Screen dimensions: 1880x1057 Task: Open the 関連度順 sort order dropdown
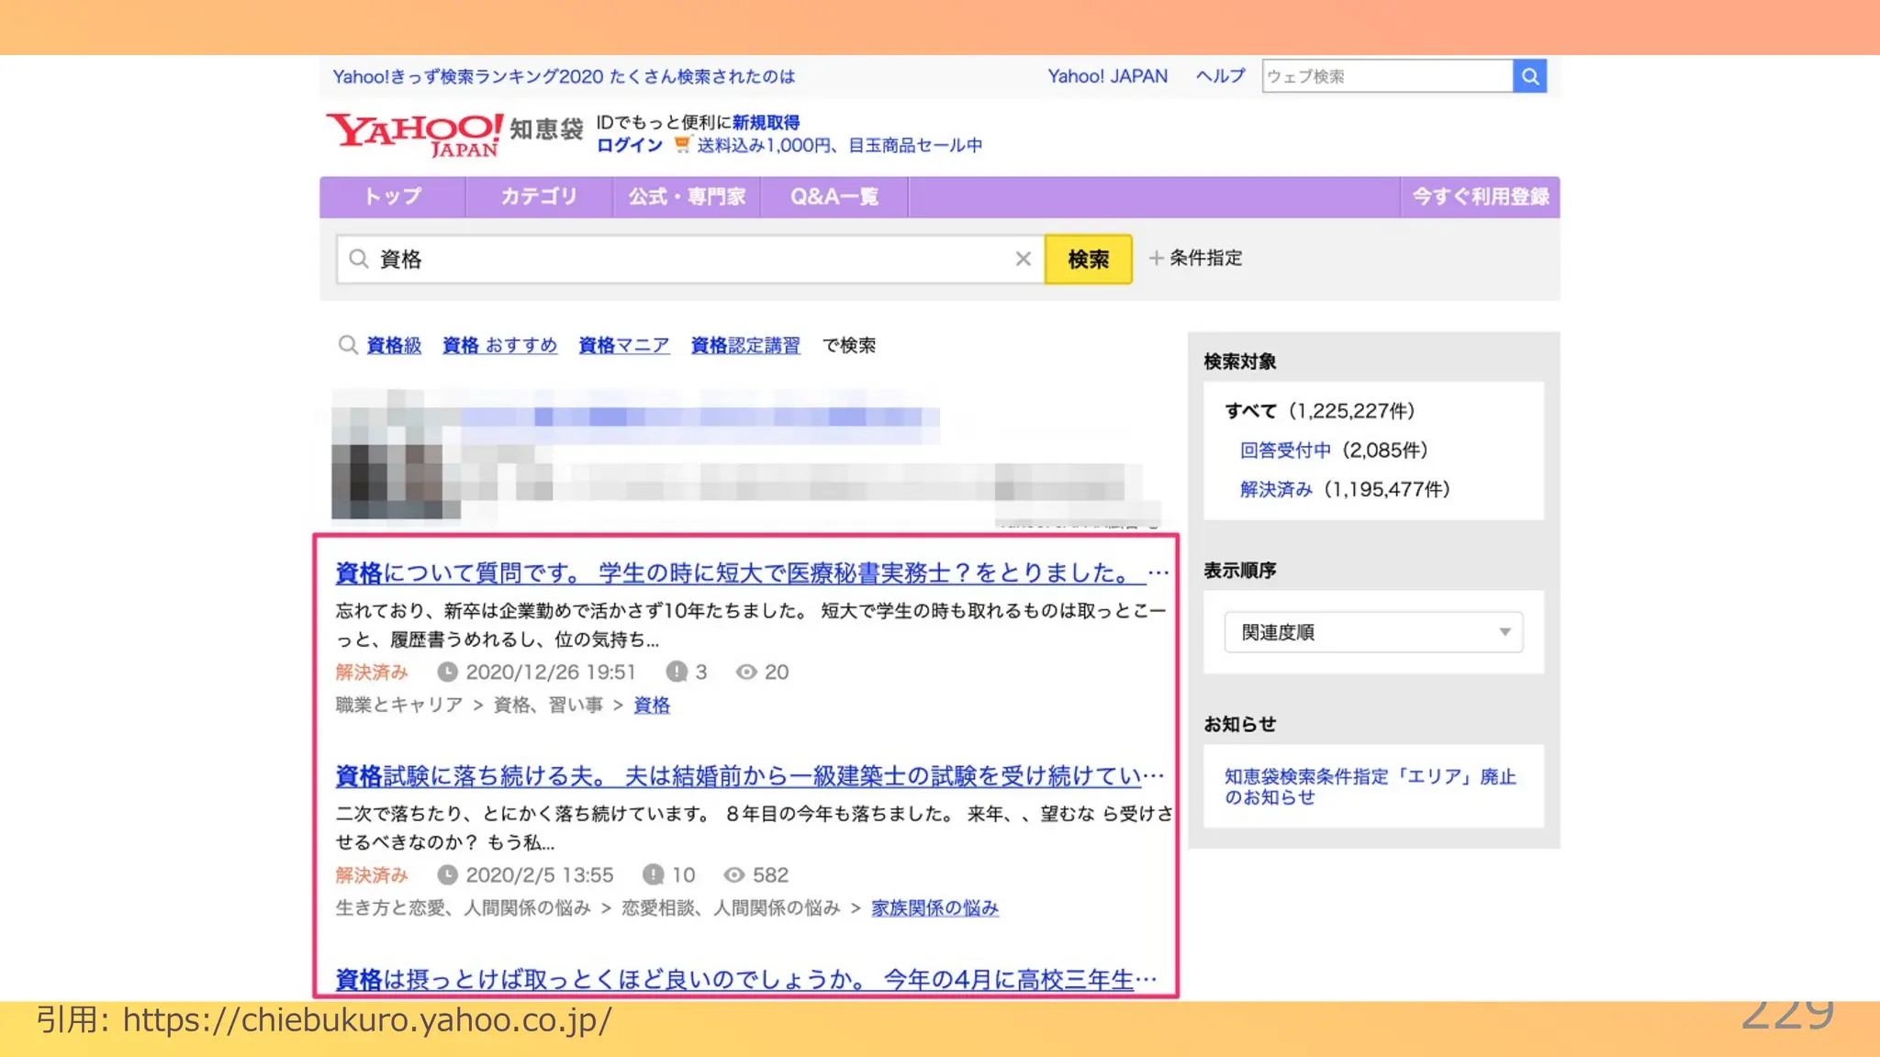(1373, 632)
